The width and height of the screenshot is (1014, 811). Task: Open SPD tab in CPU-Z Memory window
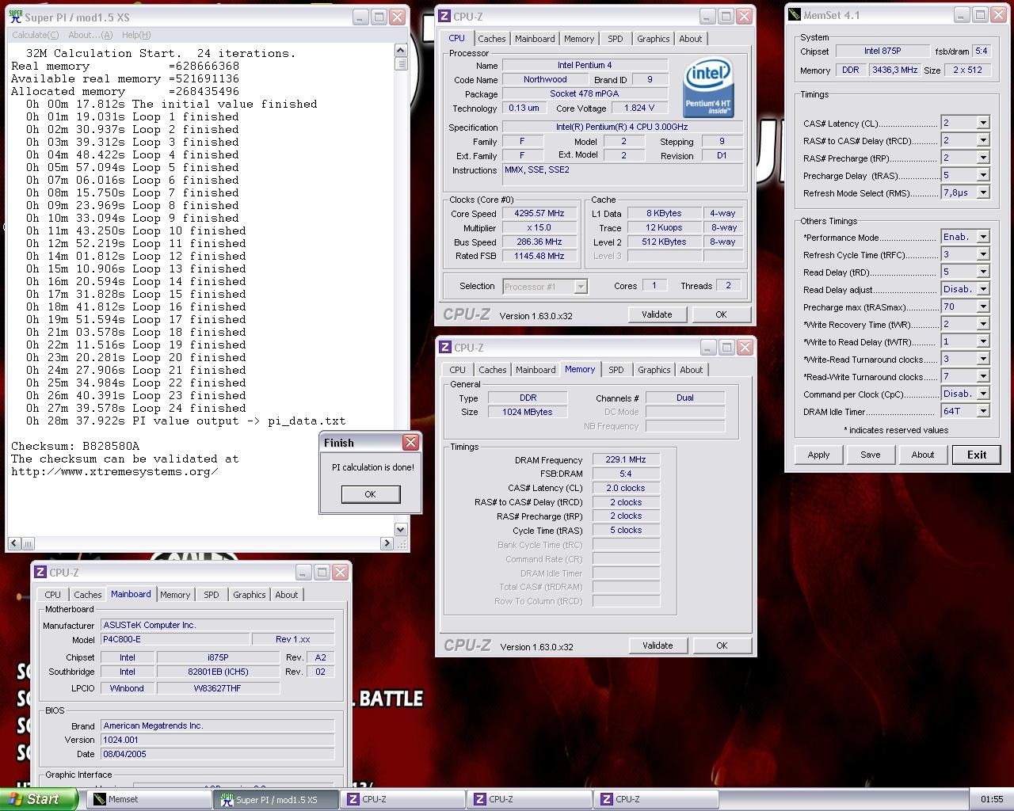click(616, 370)
